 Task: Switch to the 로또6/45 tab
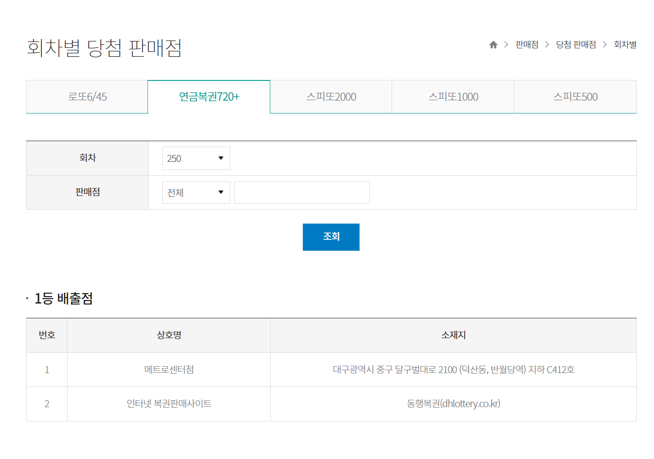pos(87,97)
